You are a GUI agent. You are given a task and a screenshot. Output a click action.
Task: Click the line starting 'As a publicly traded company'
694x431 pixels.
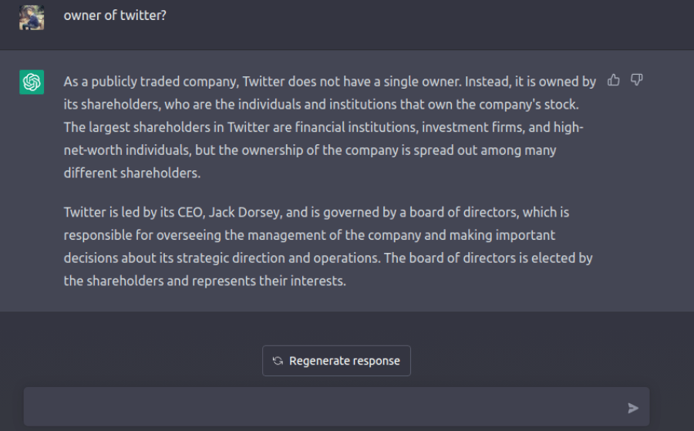coord(329,81)
